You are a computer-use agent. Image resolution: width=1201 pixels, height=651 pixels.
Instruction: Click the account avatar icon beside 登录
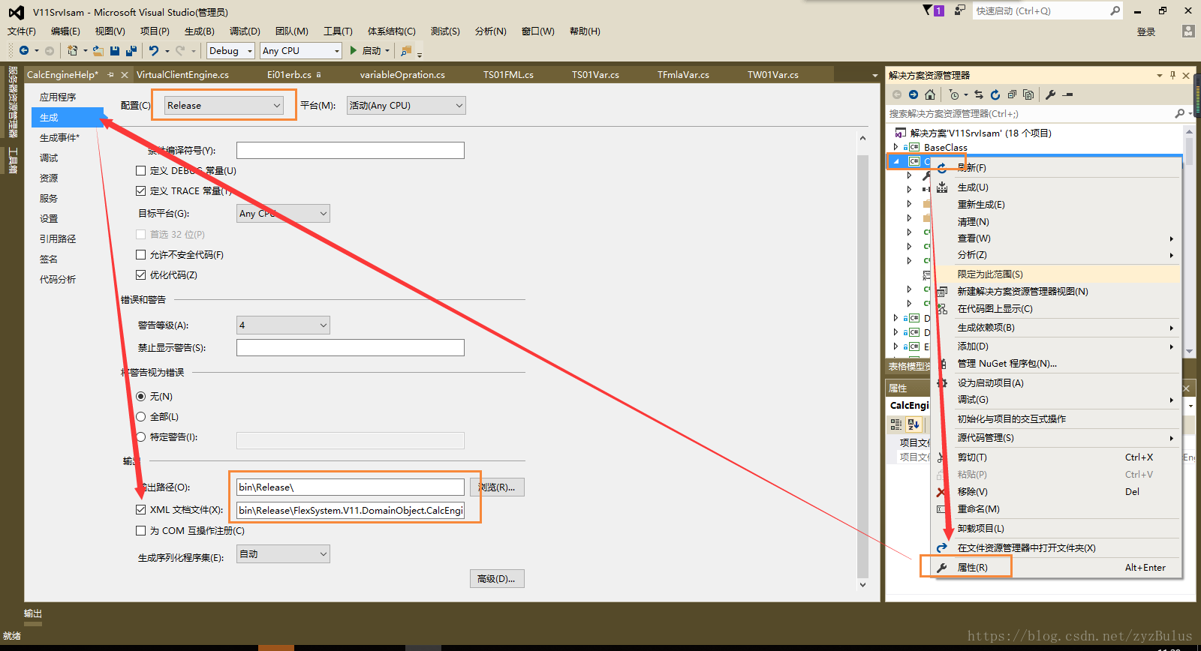(1187, 31)
